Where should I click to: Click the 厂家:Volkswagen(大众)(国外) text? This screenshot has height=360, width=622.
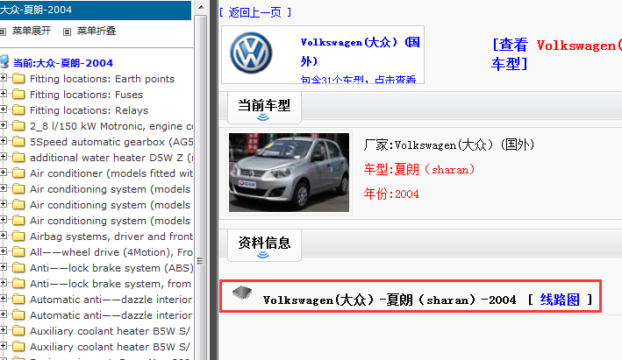click(449, 145)
